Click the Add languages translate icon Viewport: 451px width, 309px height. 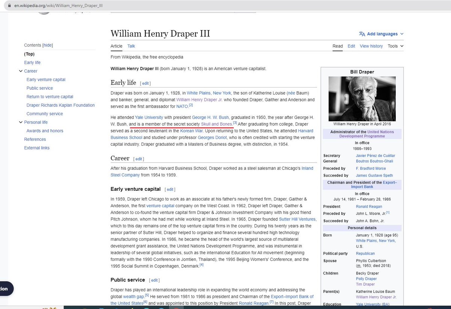(x=362, y=34)
